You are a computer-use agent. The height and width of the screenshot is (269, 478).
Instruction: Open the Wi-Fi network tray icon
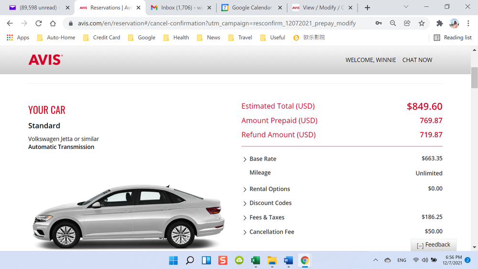416,260
